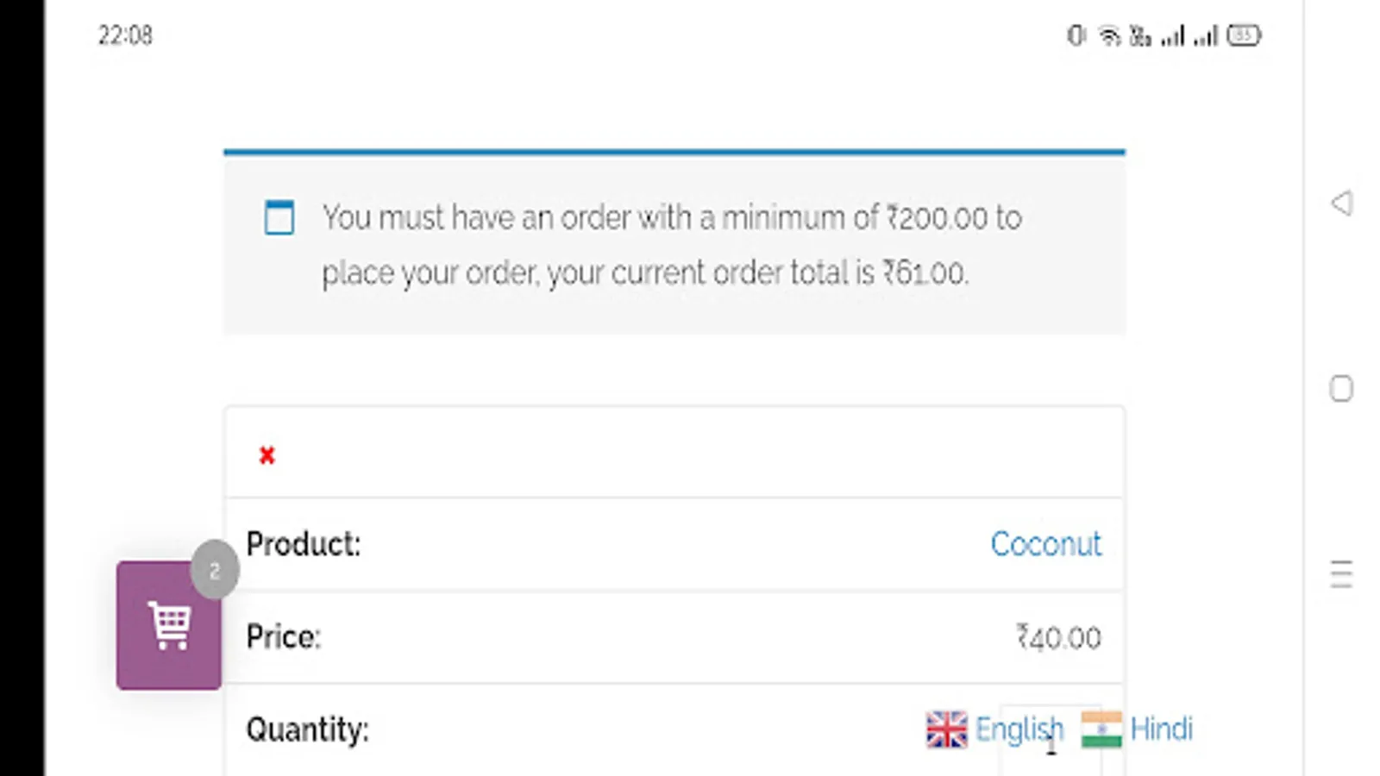Tap the battery status icon
Screen dimensions: 1380x776
pos(1244,35)
